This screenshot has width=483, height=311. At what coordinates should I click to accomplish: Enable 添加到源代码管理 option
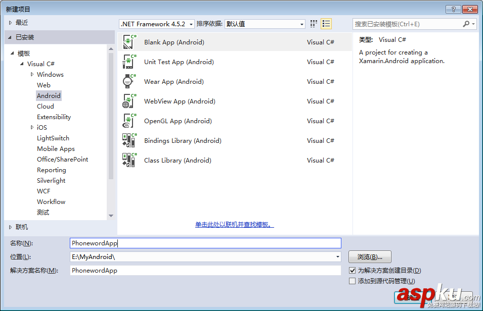tap(351, 281)
